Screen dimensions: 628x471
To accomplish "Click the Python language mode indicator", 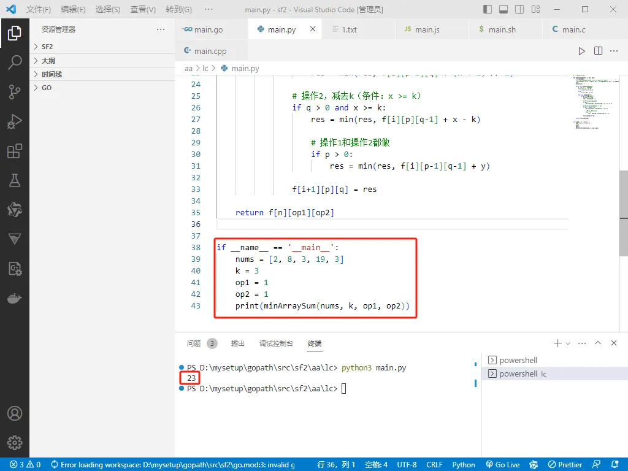I will pyautogui.click(x=464, y=465).
